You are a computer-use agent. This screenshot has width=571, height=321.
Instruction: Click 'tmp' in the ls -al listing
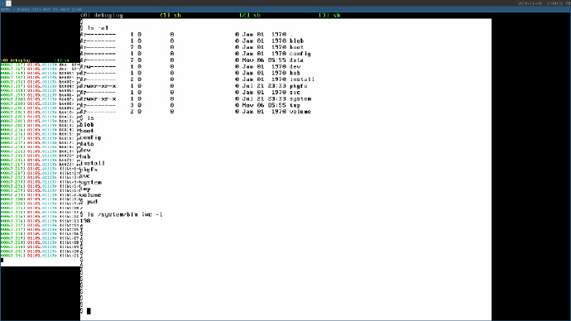[295, 106]
